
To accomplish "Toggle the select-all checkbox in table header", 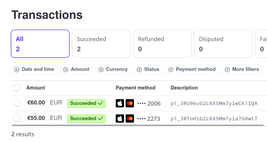I will pos(17,88).
